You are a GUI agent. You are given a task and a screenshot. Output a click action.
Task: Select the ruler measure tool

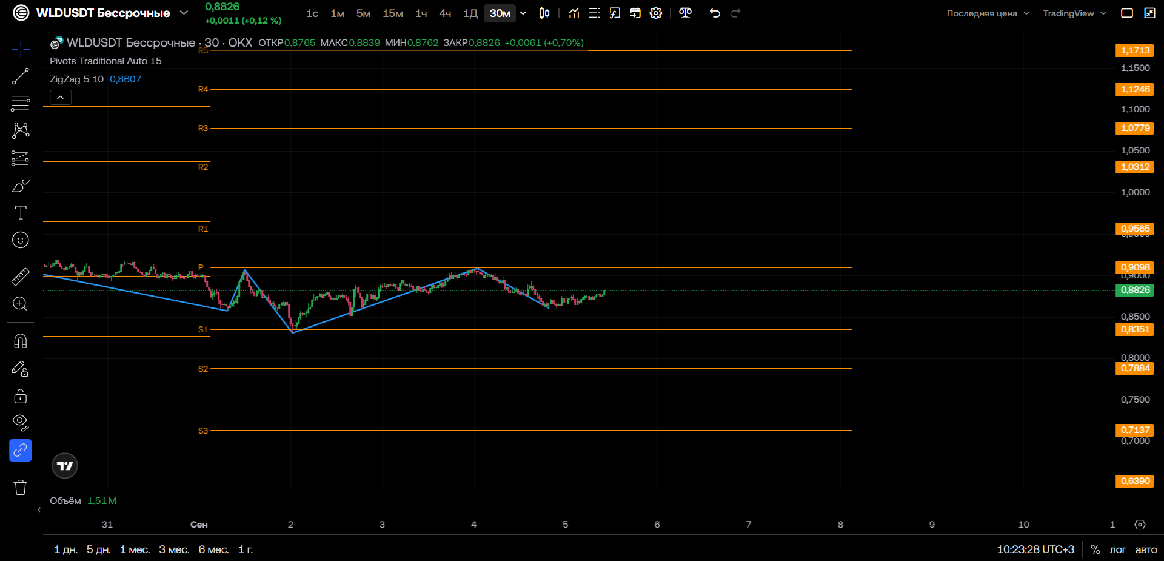click(20, 277)
